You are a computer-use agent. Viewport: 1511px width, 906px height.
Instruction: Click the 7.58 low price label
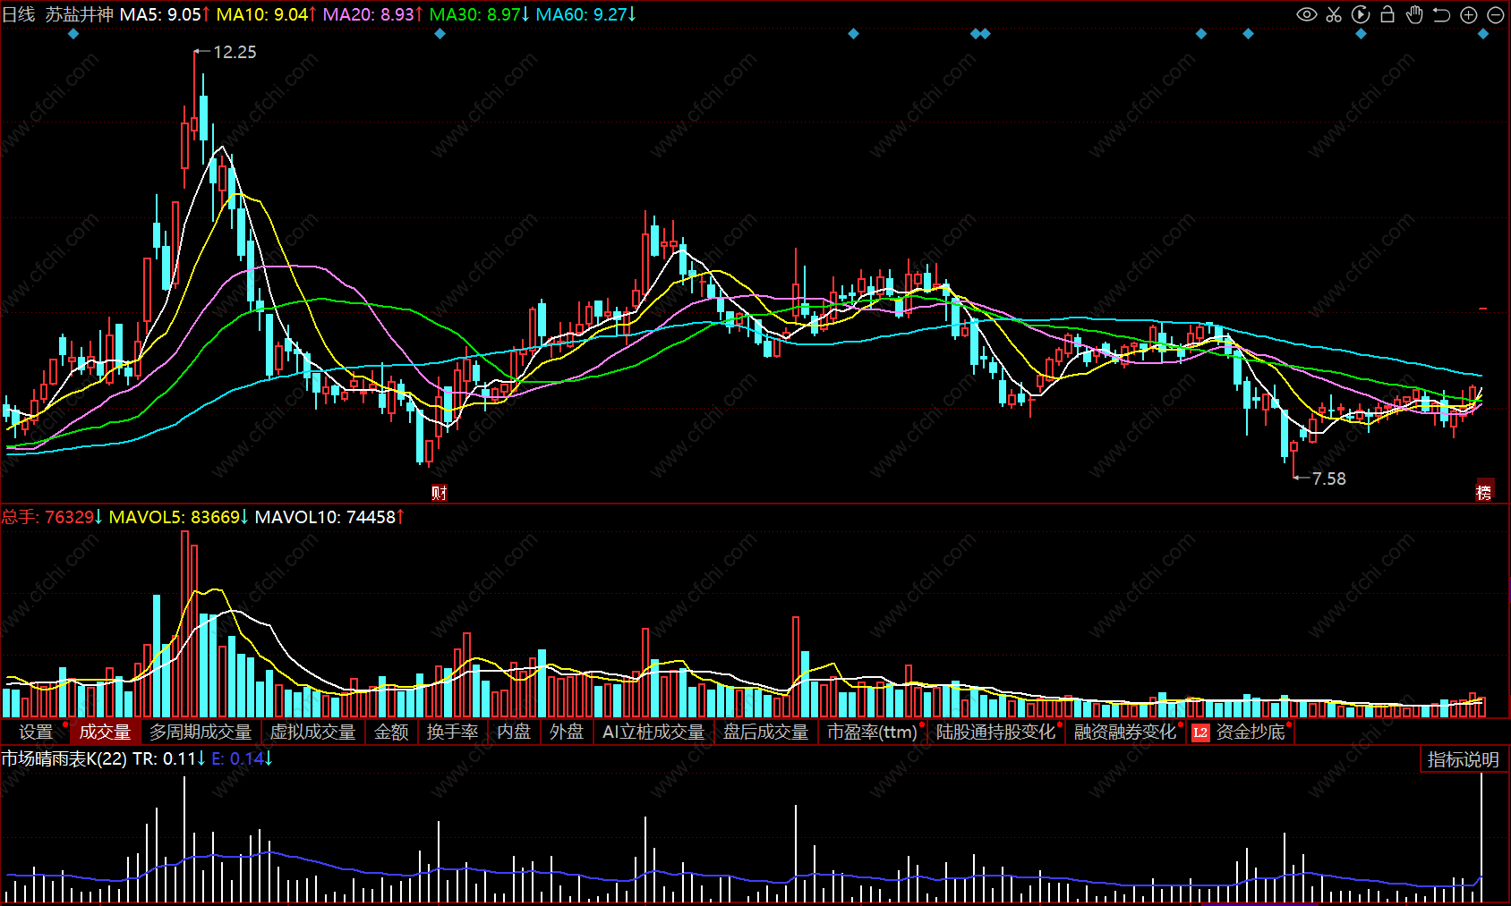click(x=1329, y=478)
